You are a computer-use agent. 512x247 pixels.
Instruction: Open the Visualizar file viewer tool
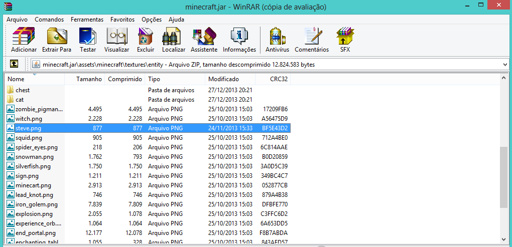coord(116,40)
